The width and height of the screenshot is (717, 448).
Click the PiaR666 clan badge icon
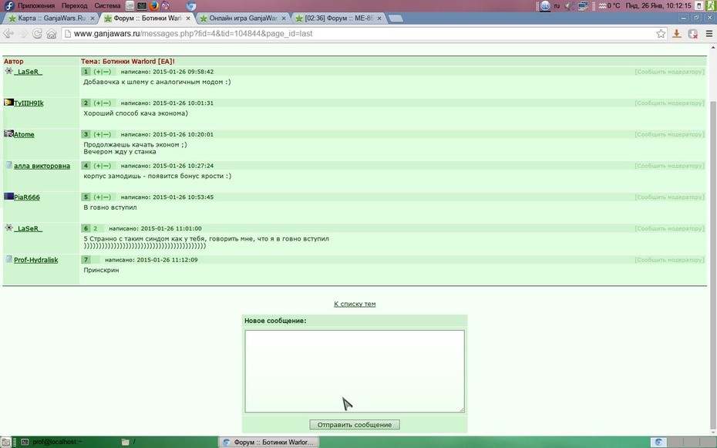tap(8, 196)
